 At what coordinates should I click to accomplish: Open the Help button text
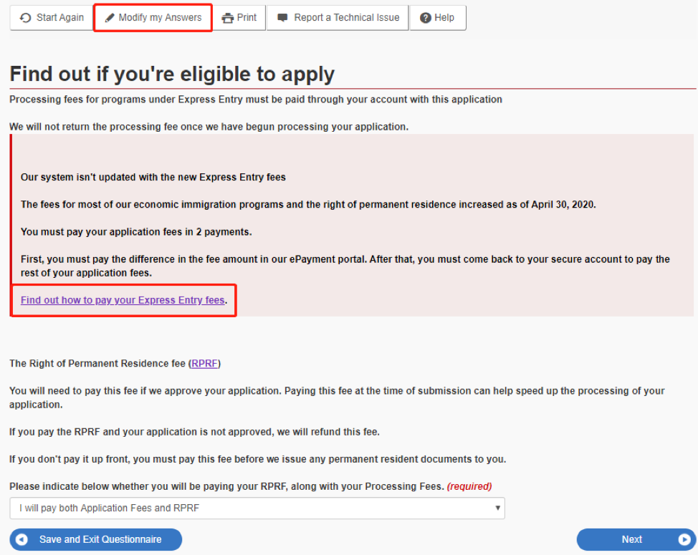click(444, 18)
